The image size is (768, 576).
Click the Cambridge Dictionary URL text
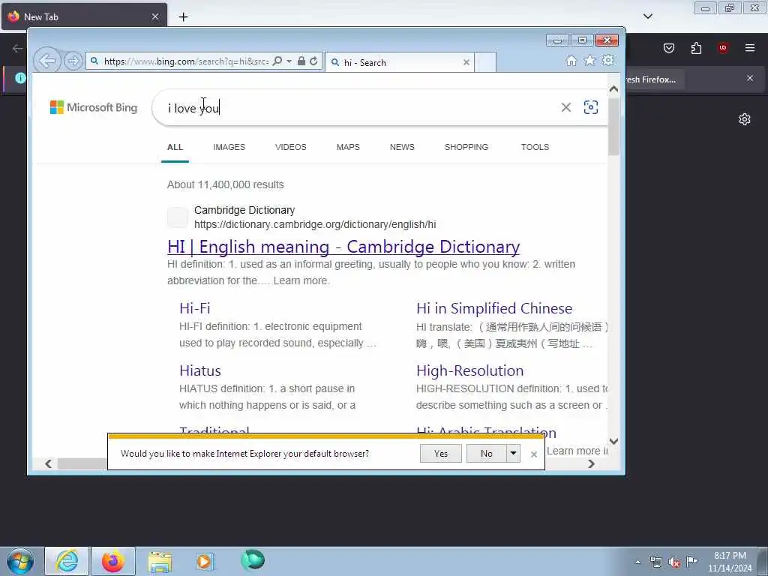point(315,224)
